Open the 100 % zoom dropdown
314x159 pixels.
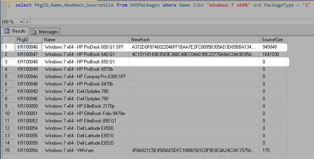[x=21, y=22]
